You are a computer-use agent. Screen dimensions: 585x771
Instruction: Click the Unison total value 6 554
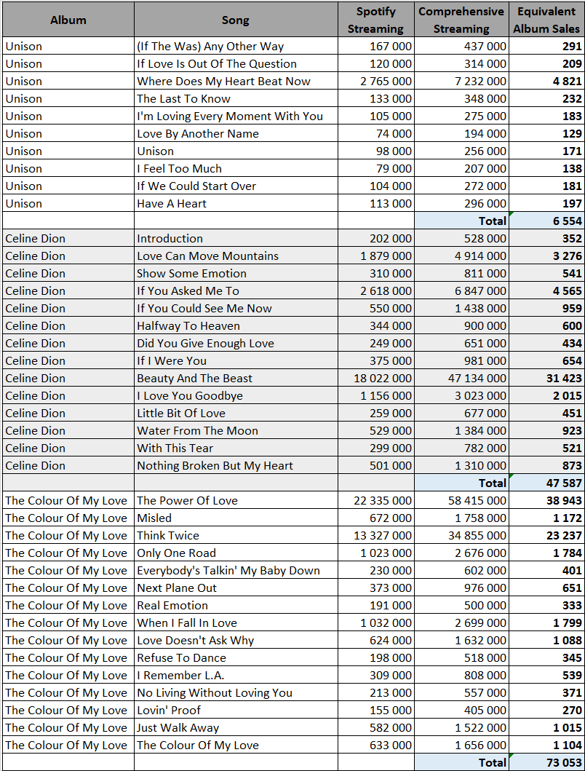pyautogui.click(x=546, y=221)
